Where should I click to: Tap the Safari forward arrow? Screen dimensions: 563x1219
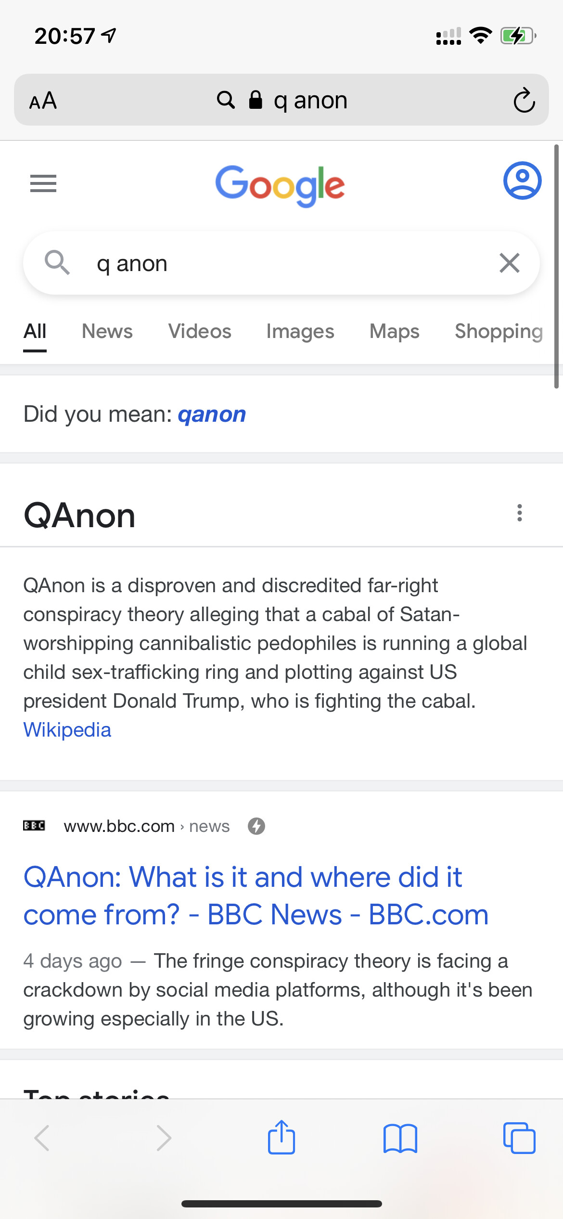pyautogui.click(x=164, y=1138)
